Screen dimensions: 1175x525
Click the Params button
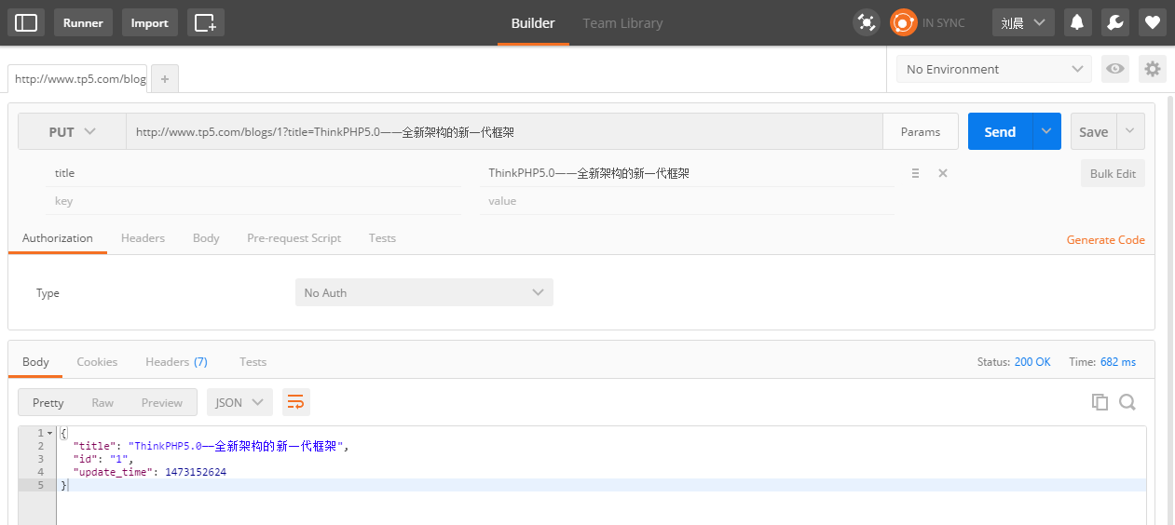coord(921,131)
